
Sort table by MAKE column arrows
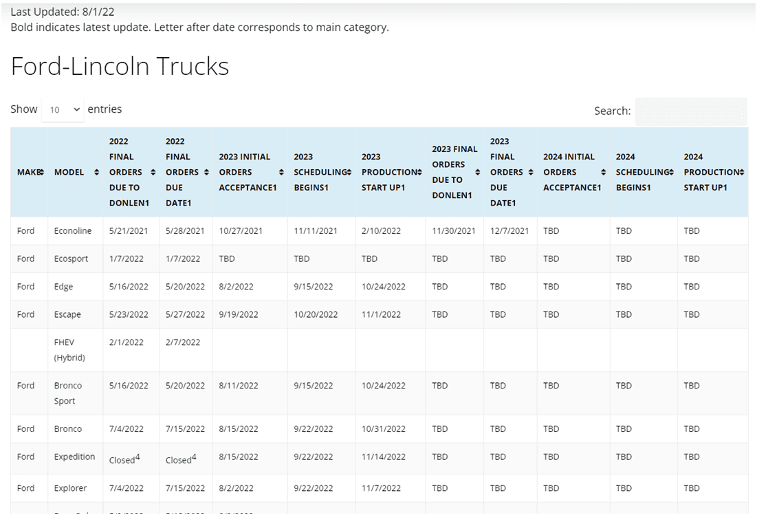click(x=41, y=173)
